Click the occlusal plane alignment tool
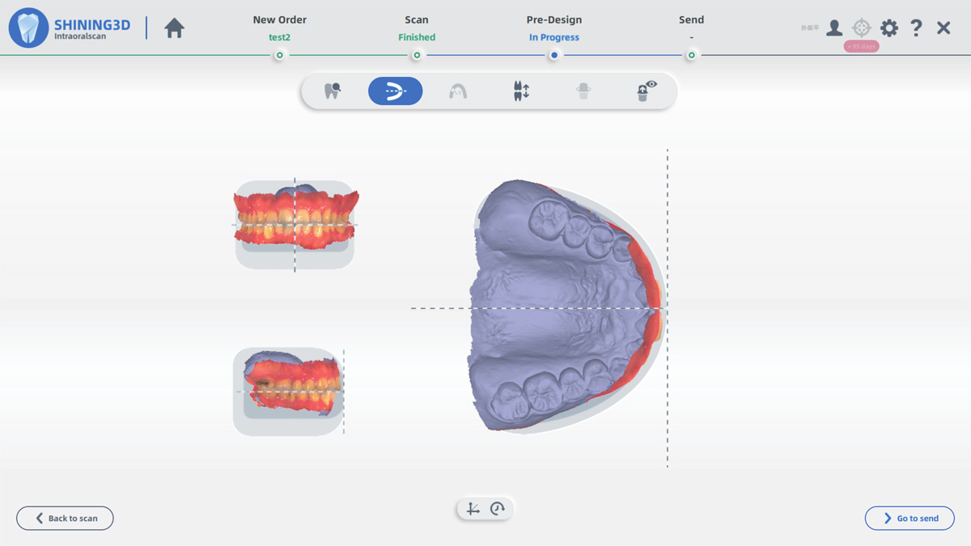Viewport: 971px width, 546px height. click(x=395, y=91)
